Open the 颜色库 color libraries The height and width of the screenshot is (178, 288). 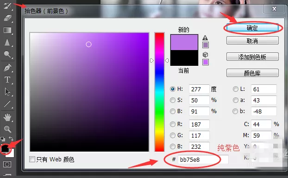click(x=252, y=73)
